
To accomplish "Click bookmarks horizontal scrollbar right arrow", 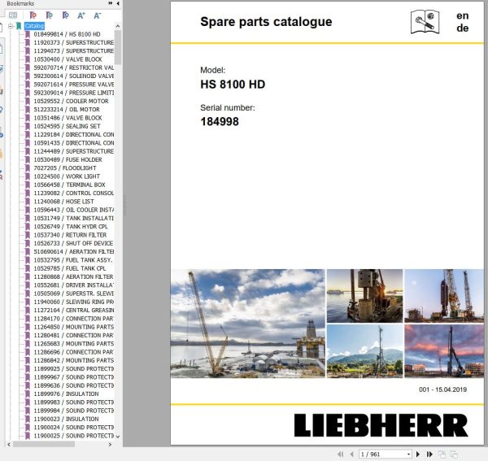I will click(x=110, y=445).
